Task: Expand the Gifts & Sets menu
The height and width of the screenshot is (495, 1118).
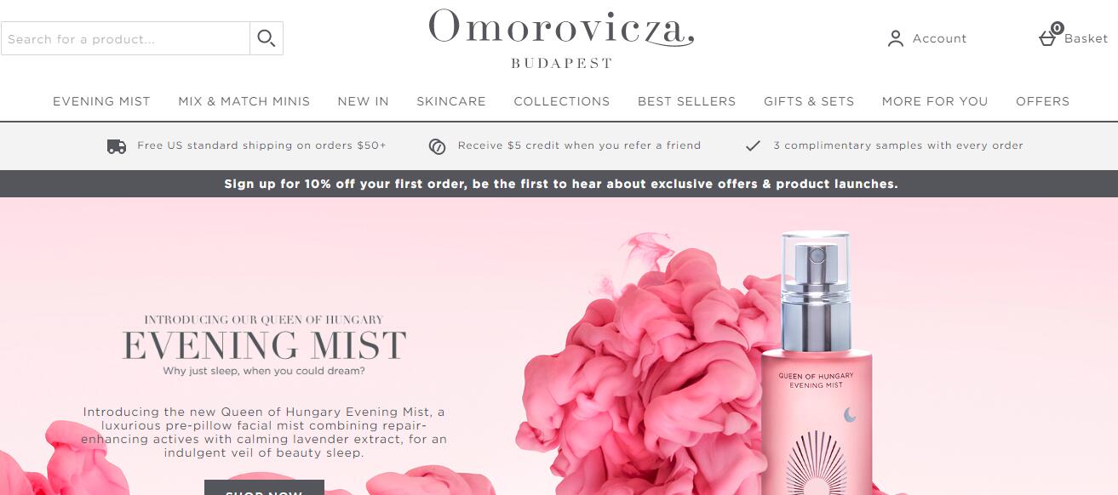Action: point(809,101)
